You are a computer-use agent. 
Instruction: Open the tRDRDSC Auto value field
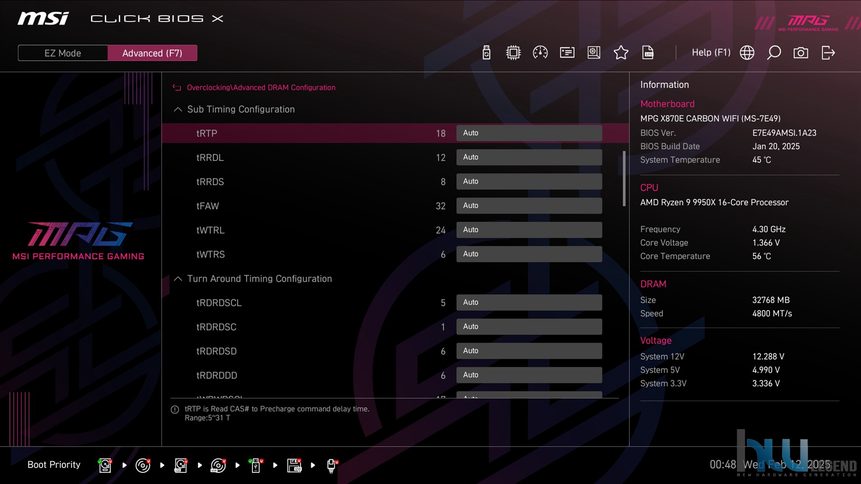529,327
